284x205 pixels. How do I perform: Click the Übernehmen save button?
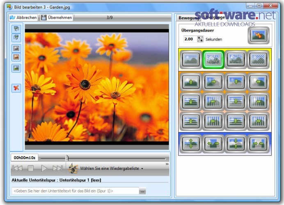(x=57, y=18)
